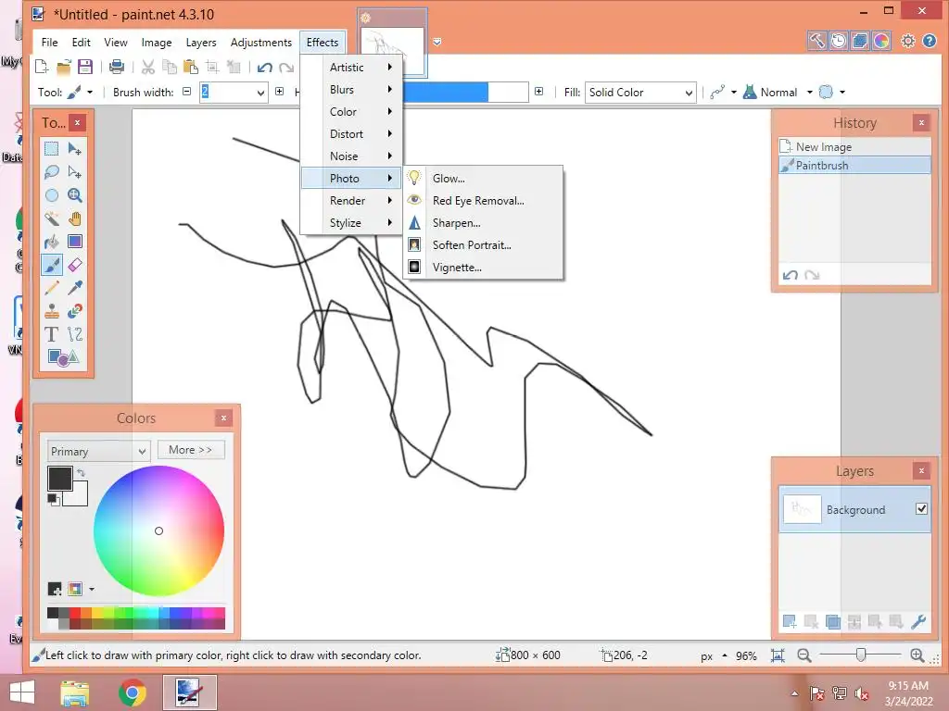Click the Save disk toolbar icon
The width and height of the screenshot is (949, 711).
coord(85,67)
